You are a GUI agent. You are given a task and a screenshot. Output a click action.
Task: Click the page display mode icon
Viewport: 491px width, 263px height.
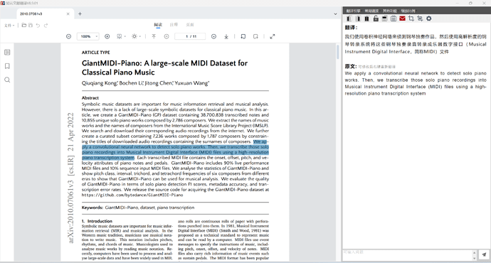(120, 36)
